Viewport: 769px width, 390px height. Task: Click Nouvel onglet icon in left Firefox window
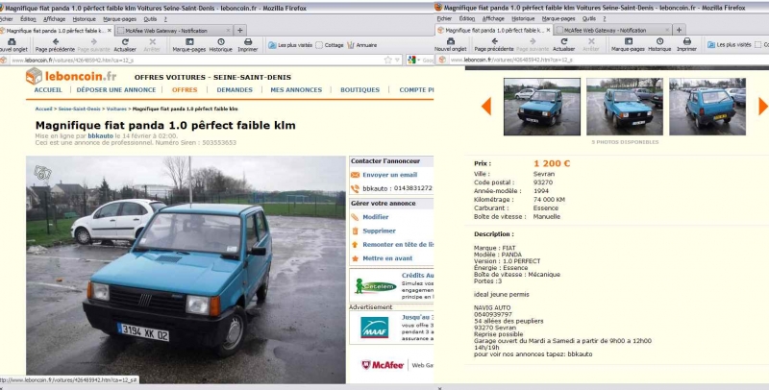[12, 42]
